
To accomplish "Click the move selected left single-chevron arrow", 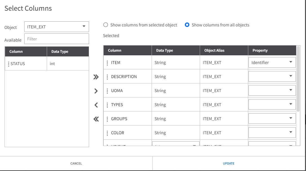I will click(x=96, y=105).
